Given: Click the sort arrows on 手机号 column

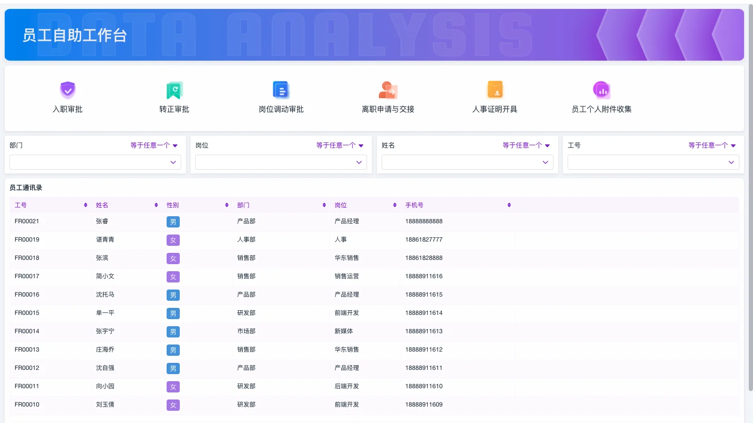Looking at the screenshot, I should pos(509,205).
